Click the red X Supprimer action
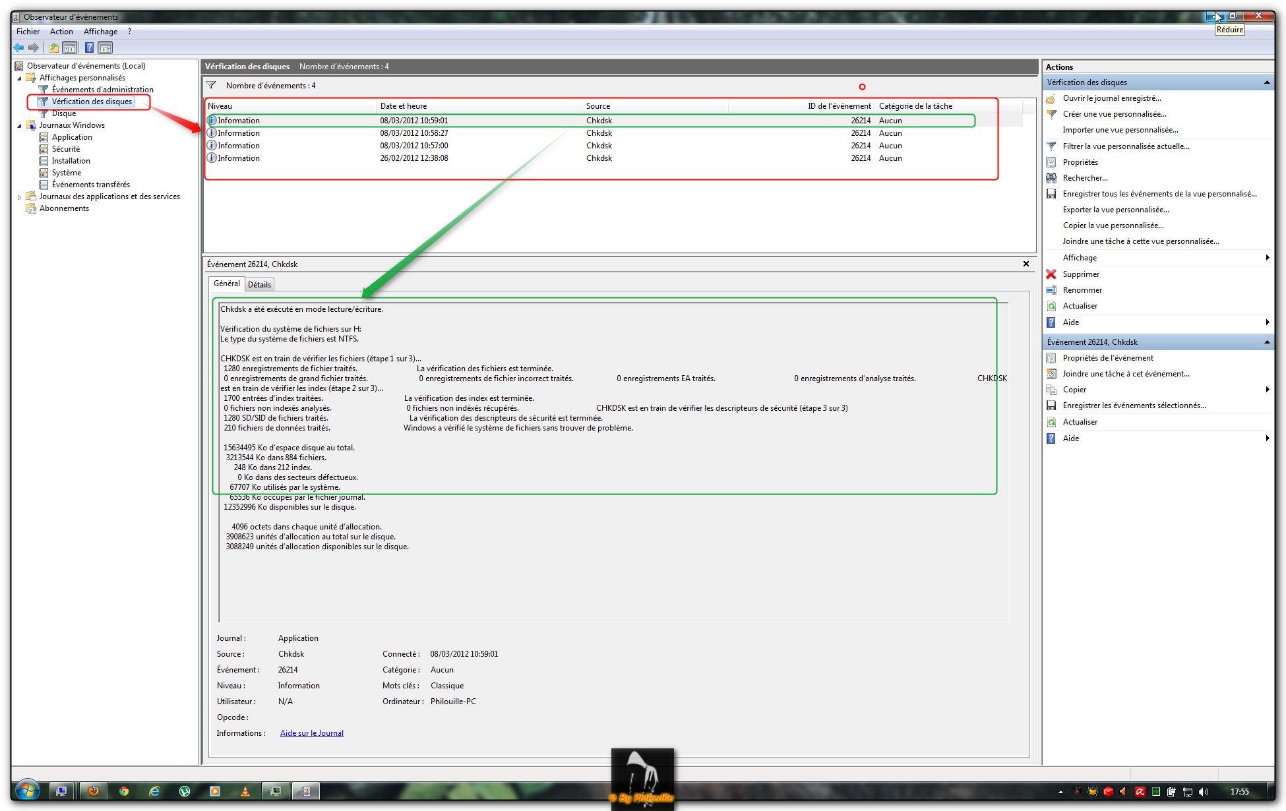This screenshot has width=1286, height=811. (x=1080, y=274)
